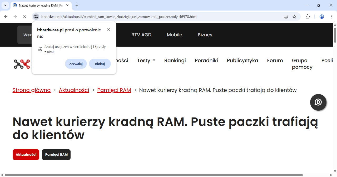Stop loading the page

point(24,17)
